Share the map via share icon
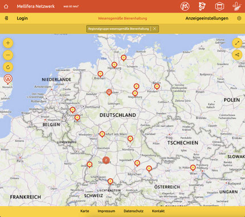 click(x=237, y=55)
